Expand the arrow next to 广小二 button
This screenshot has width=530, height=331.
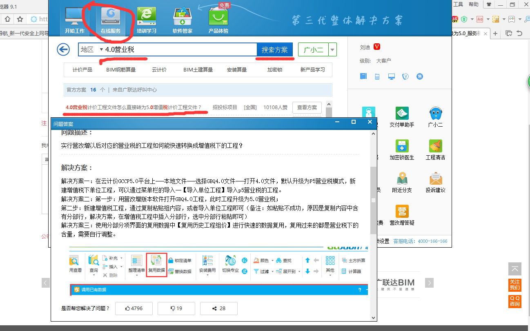[x=333, y=50]
